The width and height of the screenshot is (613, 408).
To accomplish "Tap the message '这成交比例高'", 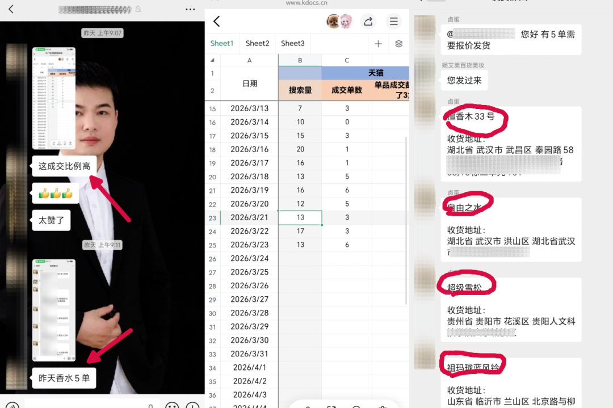I will (64, 166).
